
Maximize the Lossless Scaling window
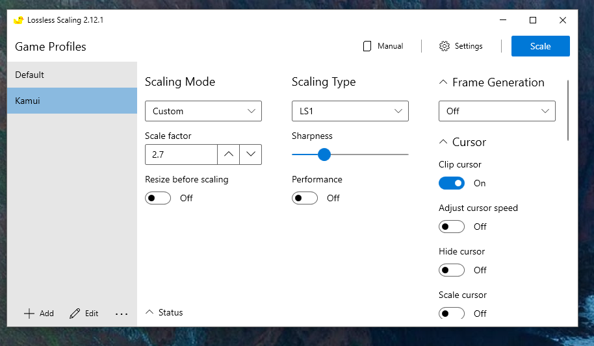point(533,20)
